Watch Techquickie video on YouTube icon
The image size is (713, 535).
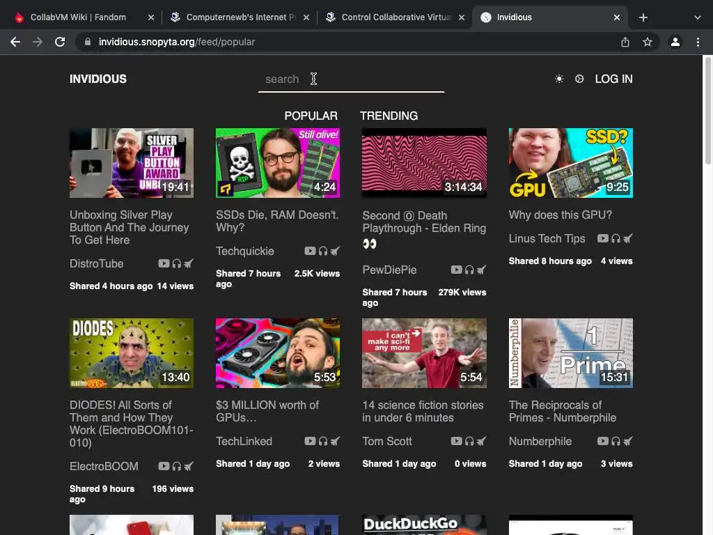click(310, 251)
